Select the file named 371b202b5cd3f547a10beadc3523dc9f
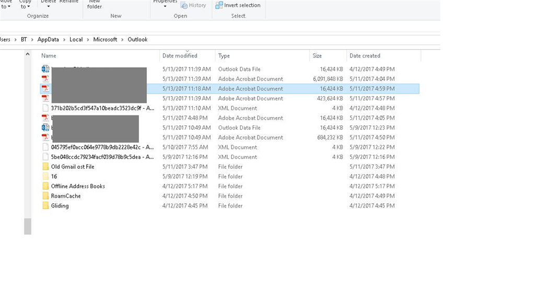This screenshot has height=301, width=535. (x=102, y=108)
